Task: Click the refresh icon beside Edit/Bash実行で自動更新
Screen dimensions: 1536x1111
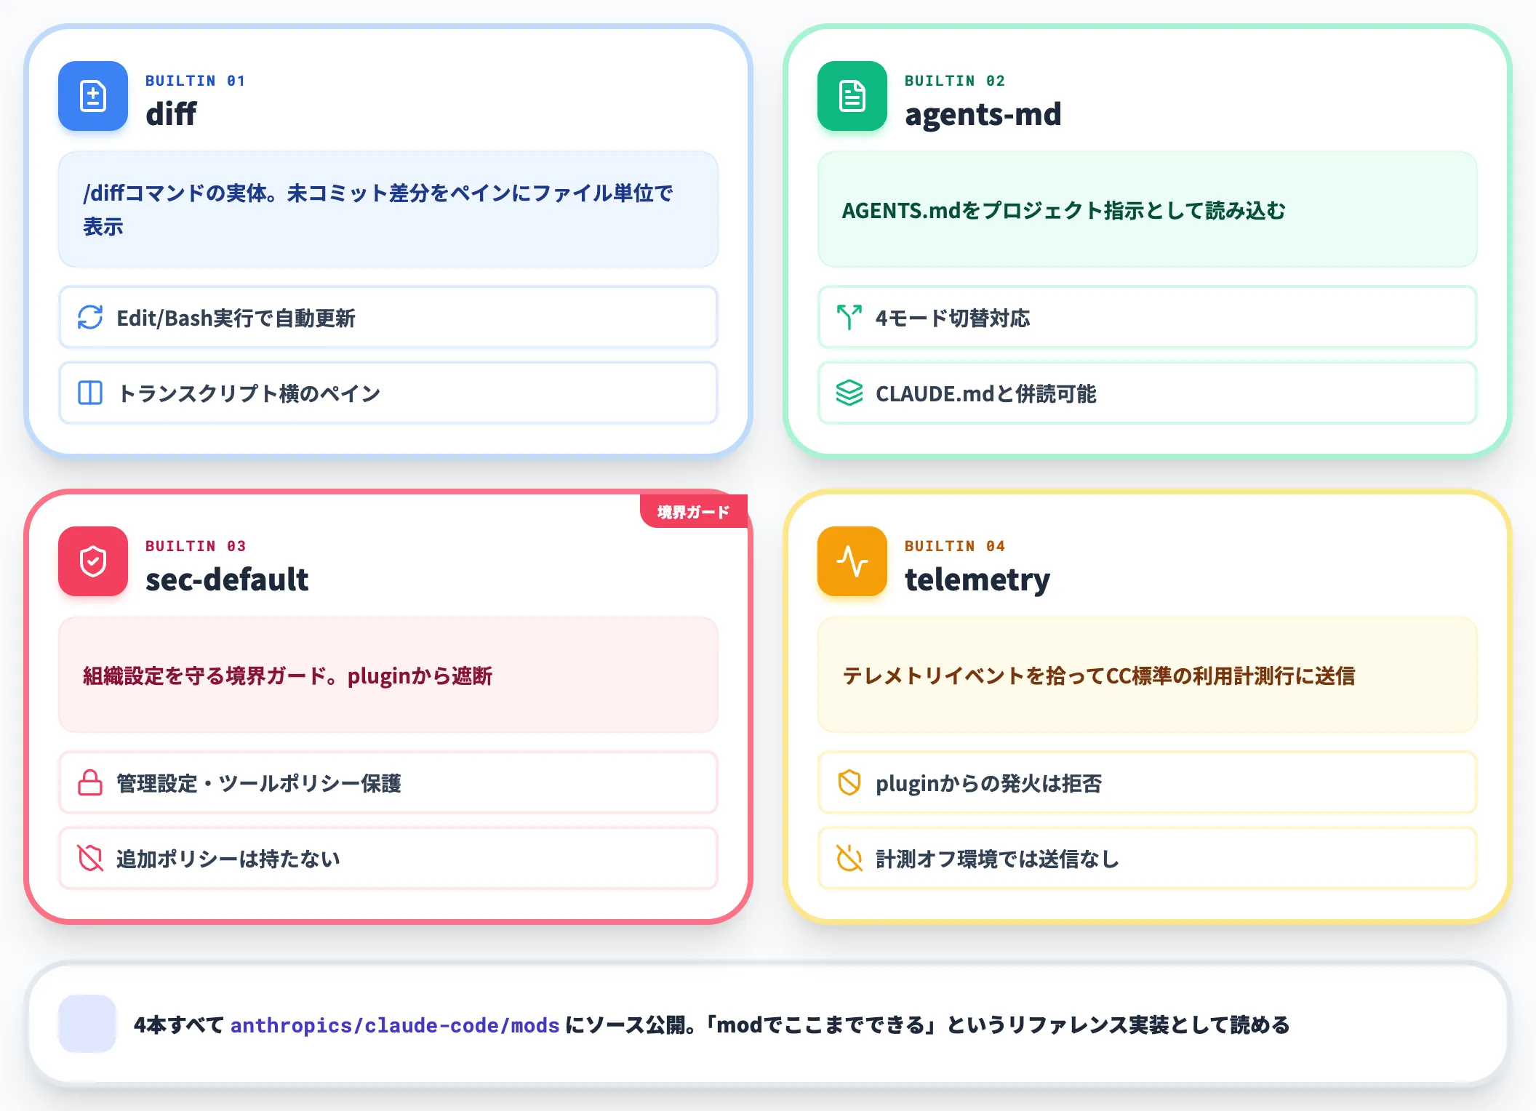Action: coord(90,317)
